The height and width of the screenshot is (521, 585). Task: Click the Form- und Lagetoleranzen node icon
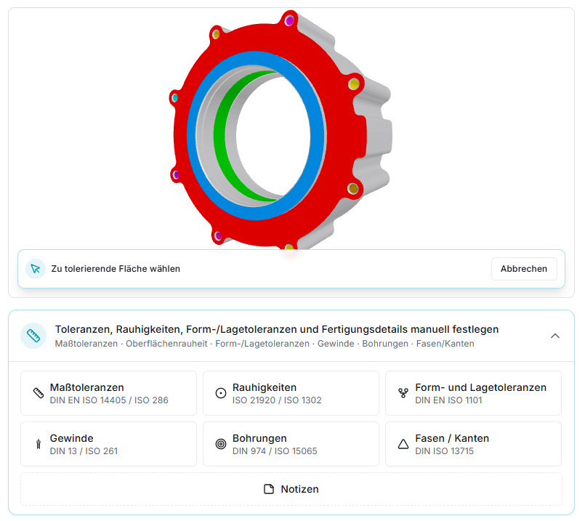tap(403, 393)
